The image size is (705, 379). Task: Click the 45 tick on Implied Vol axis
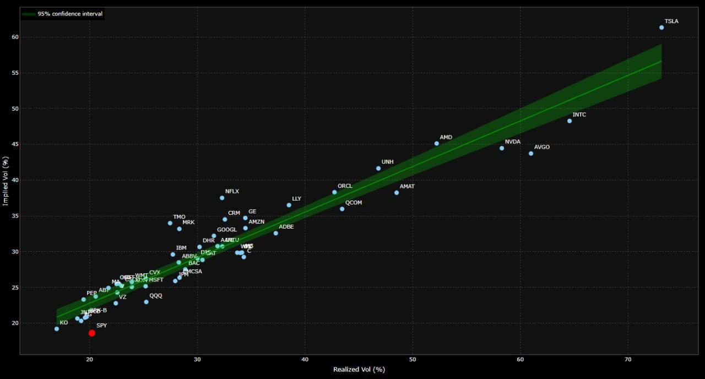(x=15, y=144)
